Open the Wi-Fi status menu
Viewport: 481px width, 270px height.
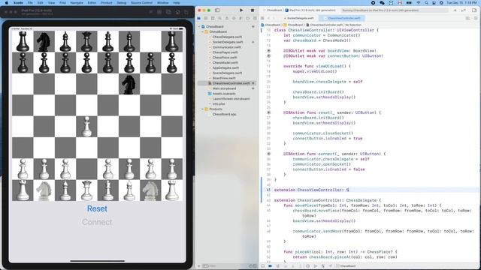click(419, 3)
